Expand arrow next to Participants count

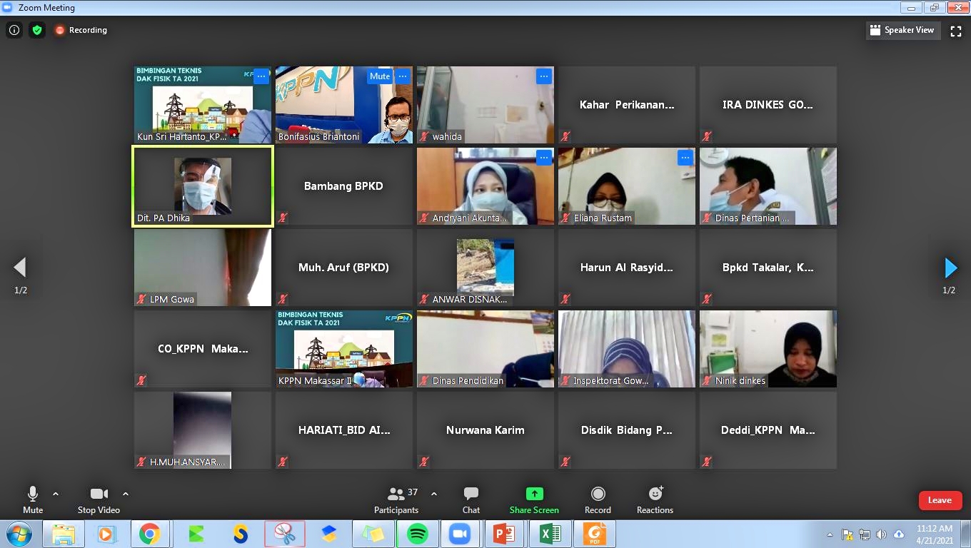[434, 494]
